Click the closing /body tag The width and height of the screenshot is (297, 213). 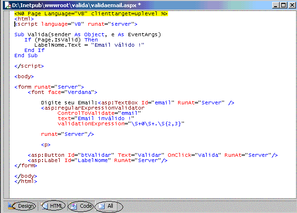pos(26,176)
